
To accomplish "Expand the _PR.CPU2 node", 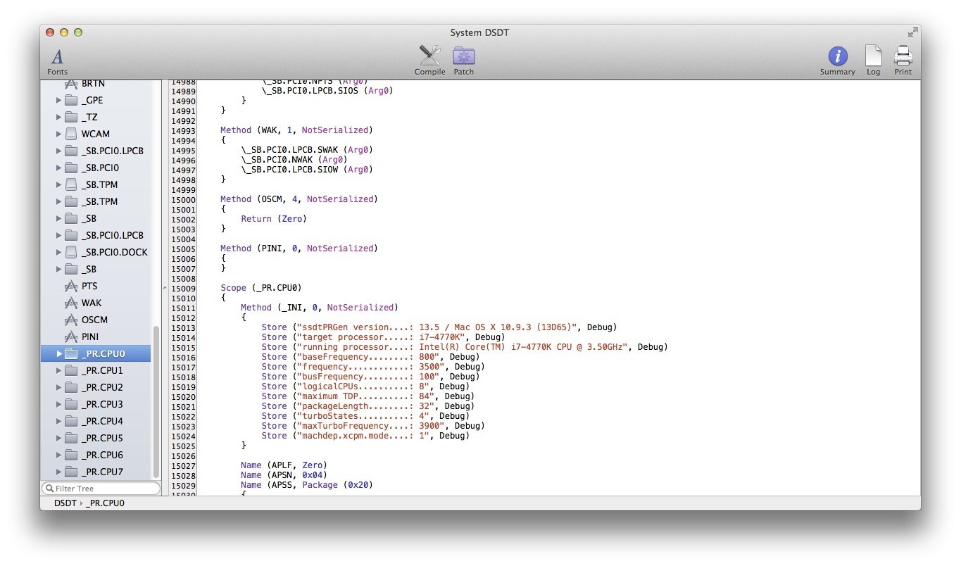I will (x=58, y=388).
